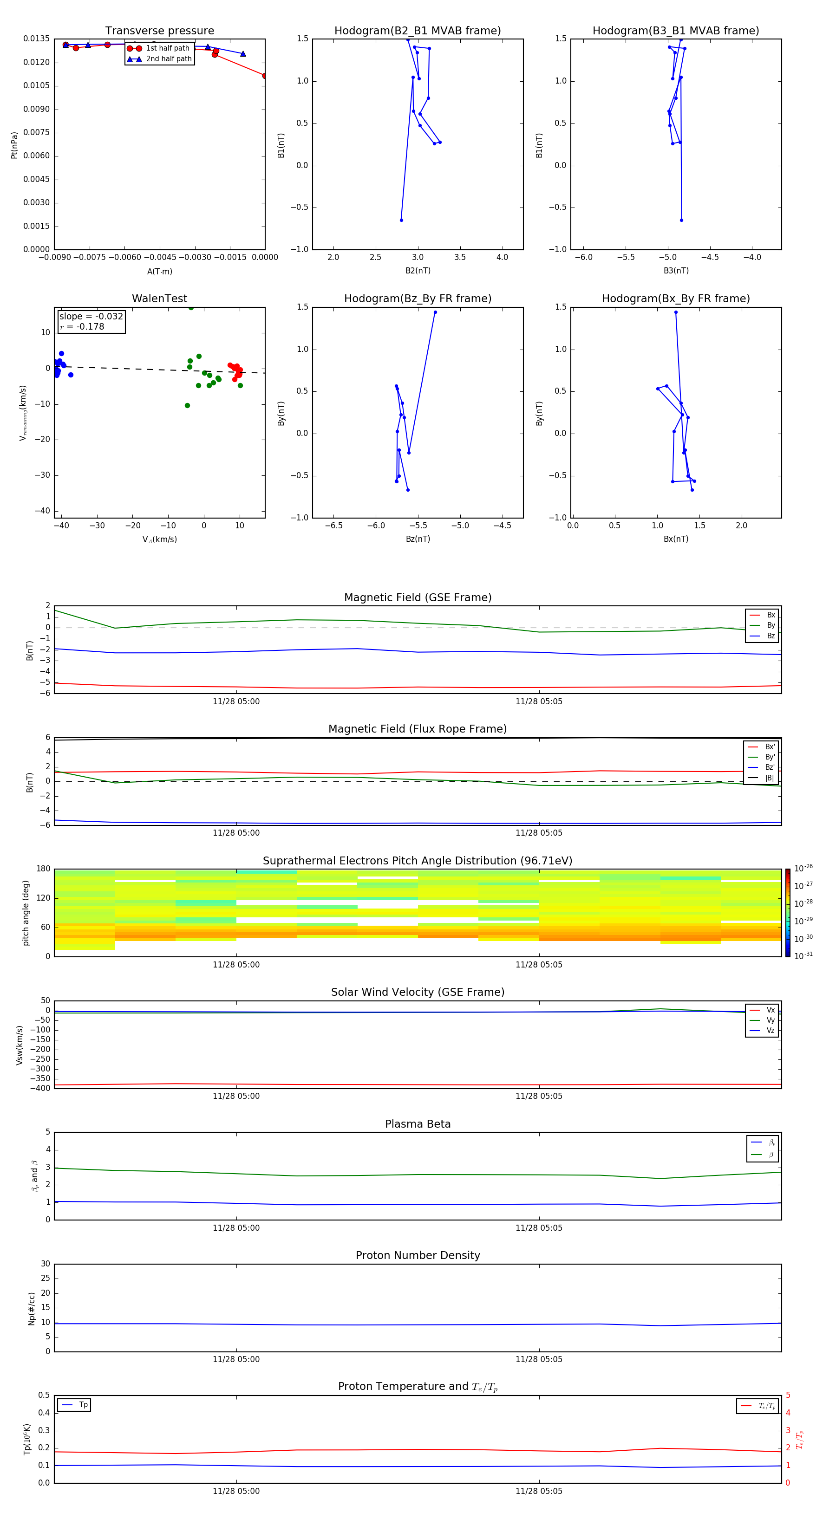This screenshot has width=836, height=1532.
Task: Click the Bx(nT) x-axis label
Action: point(676,539)
